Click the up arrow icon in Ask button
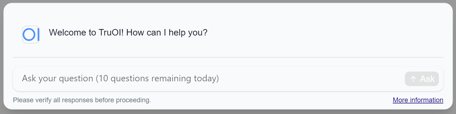 (413, 79)
